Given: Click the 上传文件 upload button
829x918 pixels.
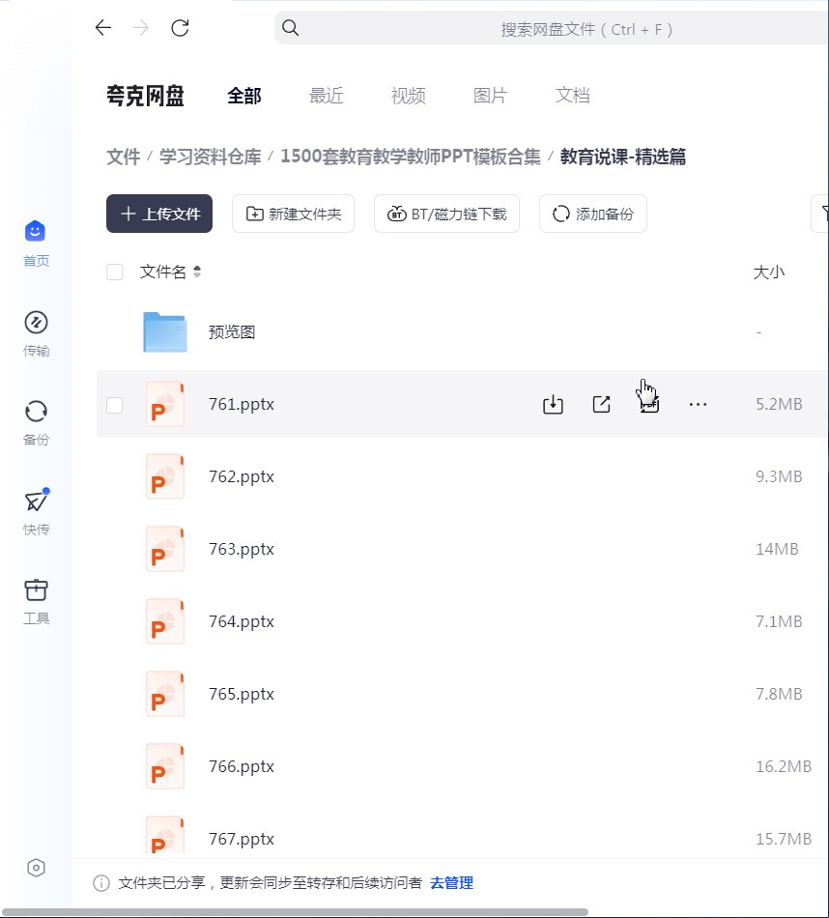Looking at the screenshot, I should 159,214.
